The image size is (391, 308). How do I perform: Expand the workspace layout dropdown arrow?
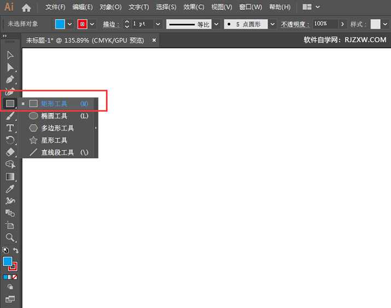coord(318,7)
